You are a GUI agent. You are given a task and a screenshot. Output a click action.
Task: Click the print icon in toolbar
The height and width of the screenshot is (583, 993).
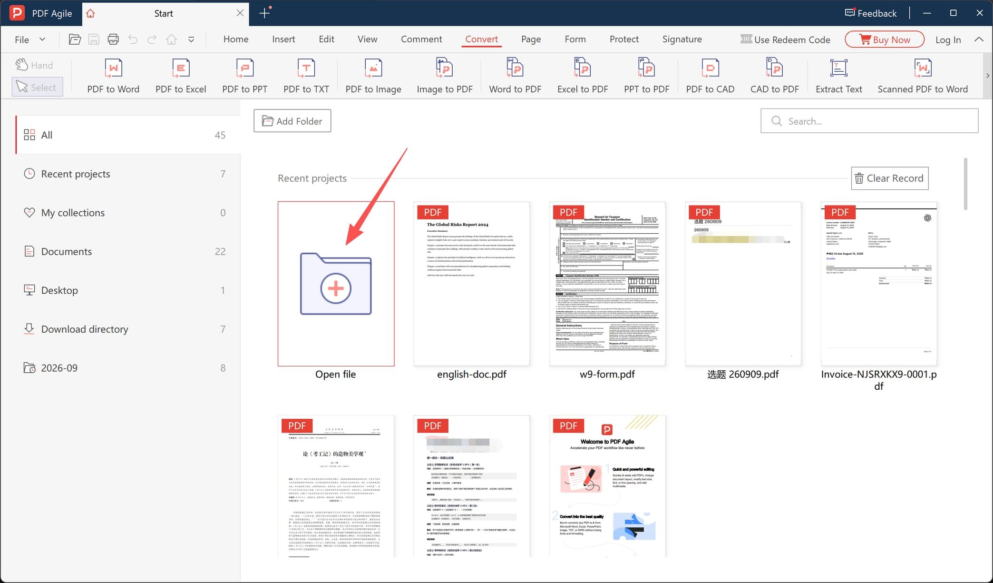coord(113,40)
